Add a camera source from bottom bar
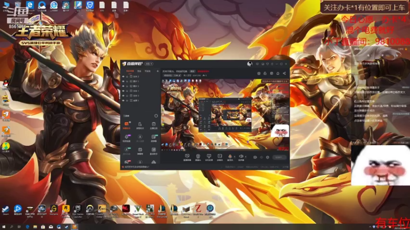Viewport: 410px width, 230px height. coord(198,157)
